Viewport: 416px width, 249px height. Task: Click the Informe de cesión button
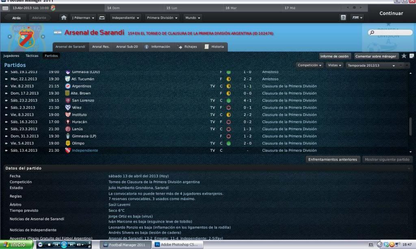(334, 56)
